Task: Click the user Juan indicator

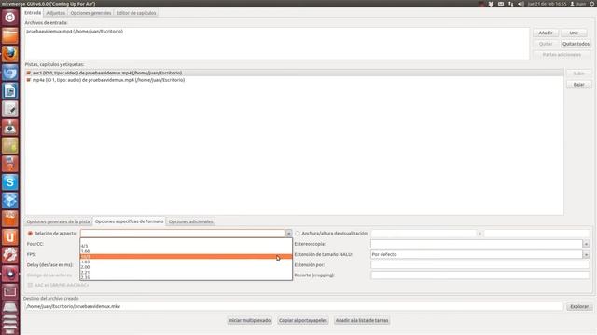Action: [x=578, y=4]
